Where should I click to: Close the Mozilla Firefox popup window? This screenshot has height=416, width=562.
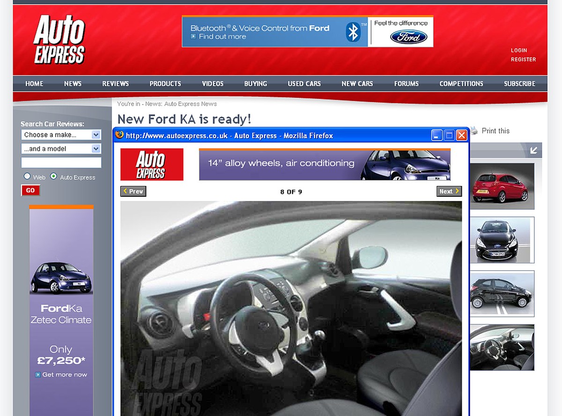(x=461, y=135)
